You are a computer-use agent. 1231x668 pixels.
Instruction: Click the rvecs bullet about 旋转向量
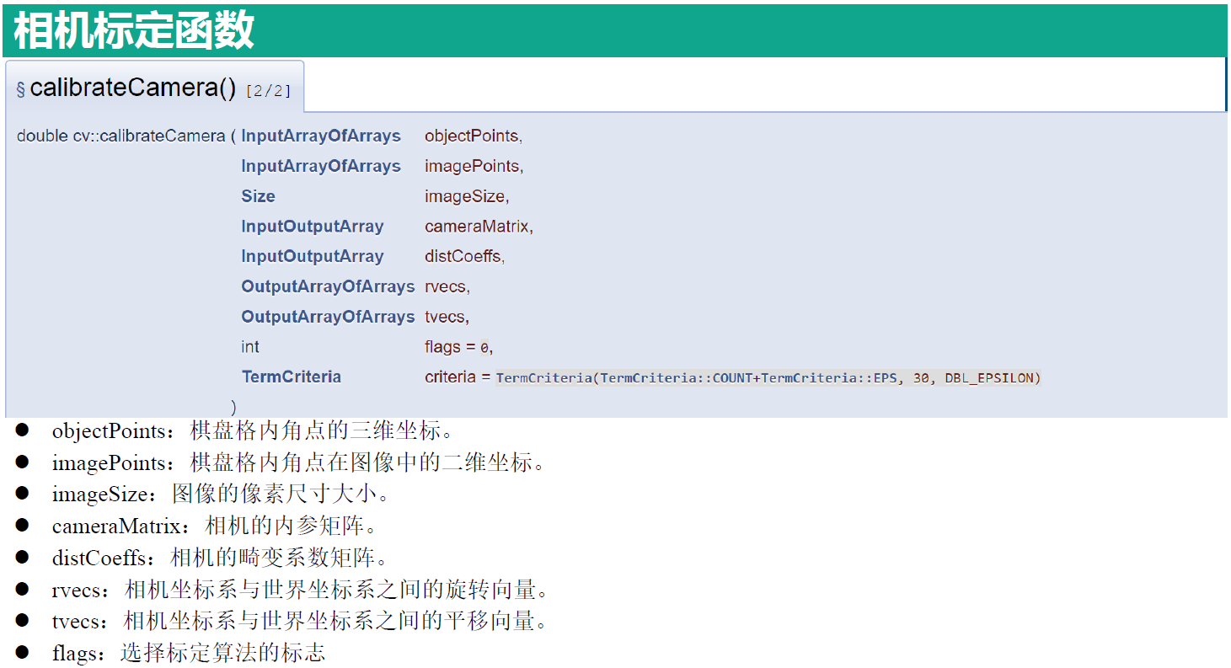[x=300, y=589]
